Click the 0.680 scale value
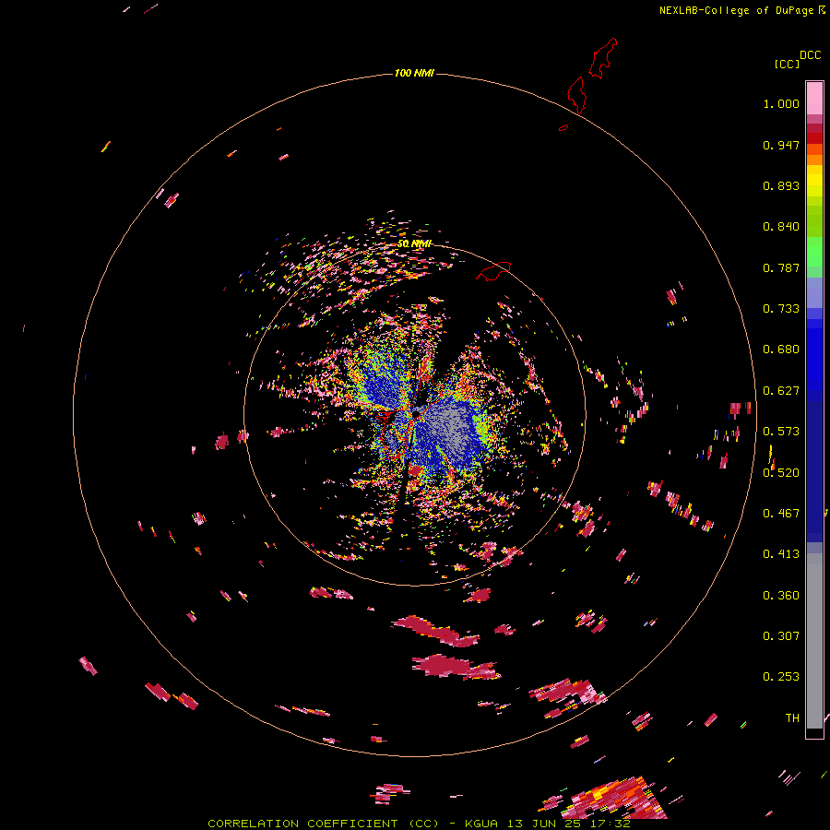This screenshot has width=830, height=830. [x=781, y=350]
